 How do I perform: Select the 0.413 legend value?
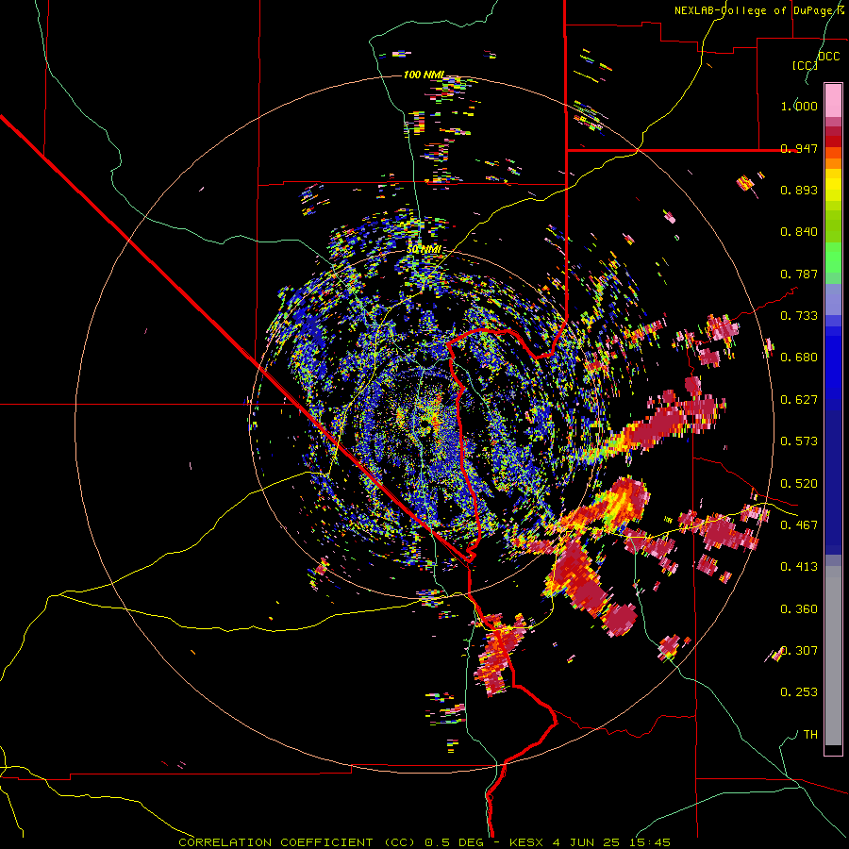799,567
